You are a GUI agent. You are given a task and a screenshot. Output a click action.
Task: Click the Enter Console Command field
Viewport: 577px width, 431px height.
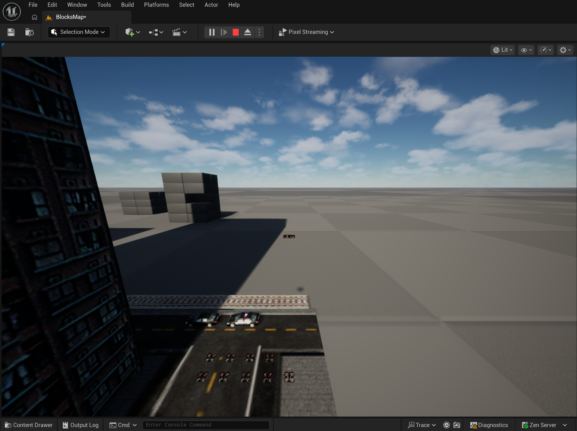(206, 425)
